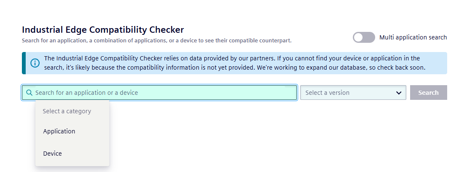The width and height of the screenshot is (464, 172).
Task: Click the Select a category header
Action: coord(67,111)
